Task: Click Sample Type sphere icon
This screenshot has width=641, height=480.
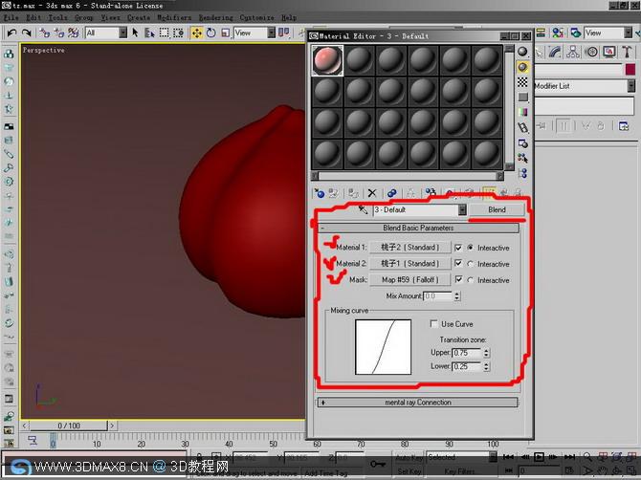Action: point(523,52)
